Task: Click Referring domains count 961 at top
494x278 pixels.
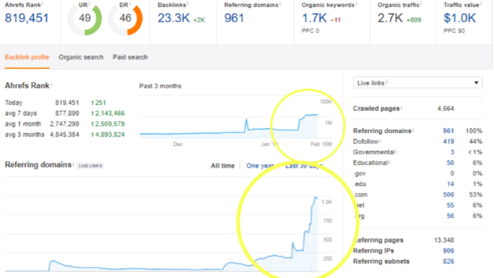Action: (234, 18)
